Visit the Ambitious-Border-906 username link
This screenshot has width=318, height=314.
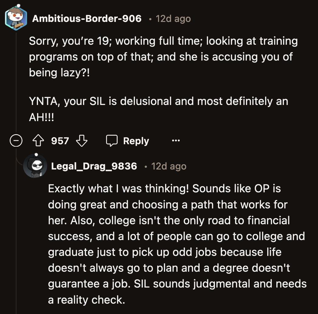[x=87, y=19]
